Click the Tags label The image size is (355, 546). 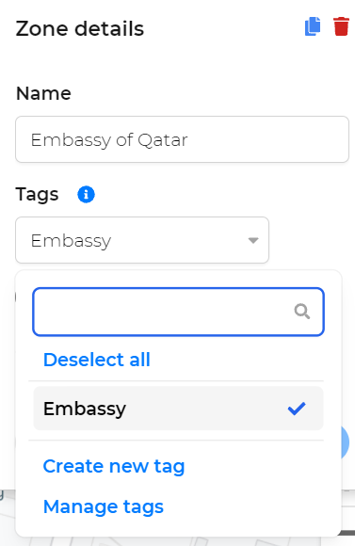tap(38, 194)
